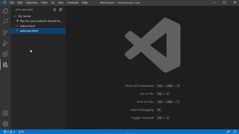Image resolution: width=239 pixels, height=134 pixels.
Task: Select the welcome.html file
Action: click(x=38, y=31)
